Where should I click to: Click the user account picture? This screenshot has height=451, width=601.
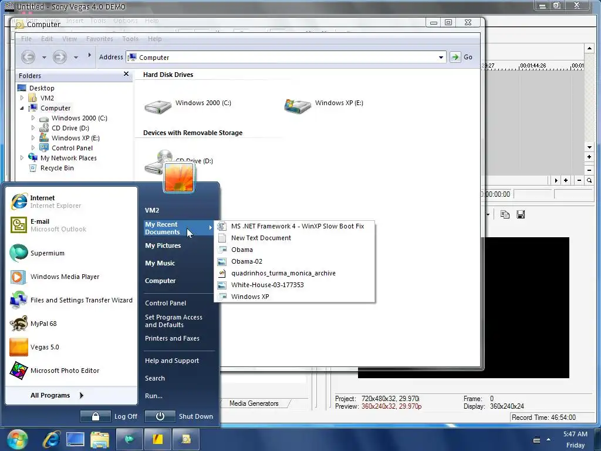pyautogui.click(x=178, y=177)
